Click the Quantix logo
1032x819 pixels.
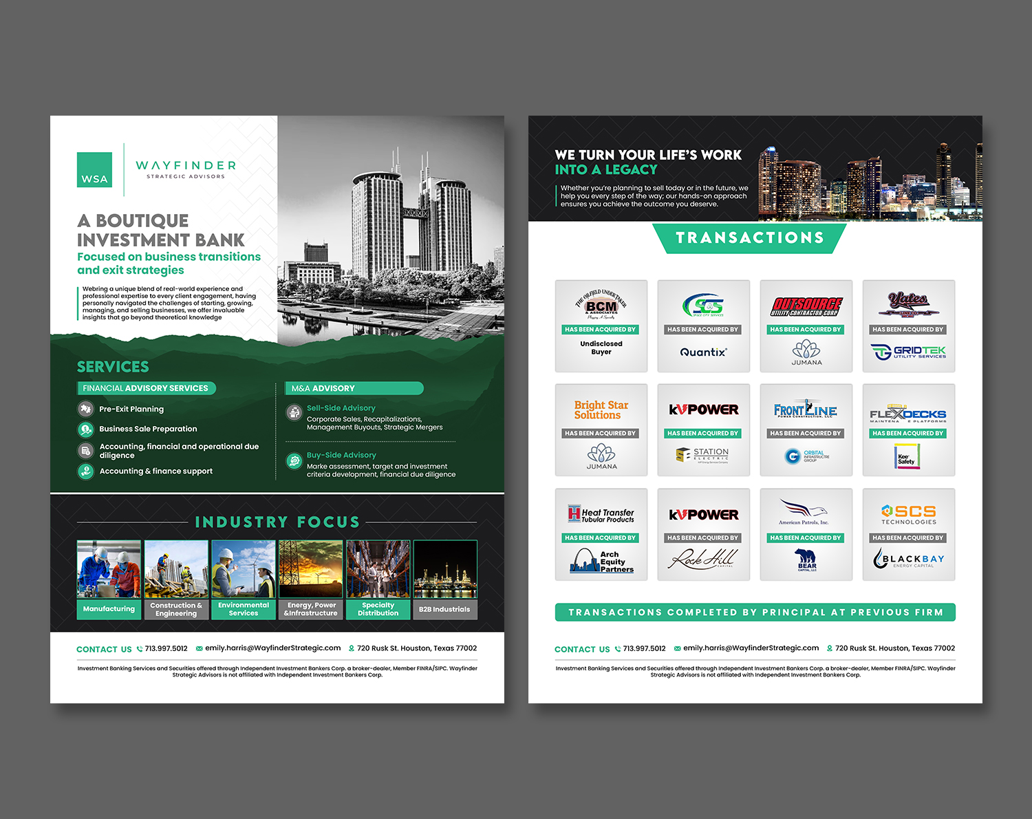click(703, 352)
